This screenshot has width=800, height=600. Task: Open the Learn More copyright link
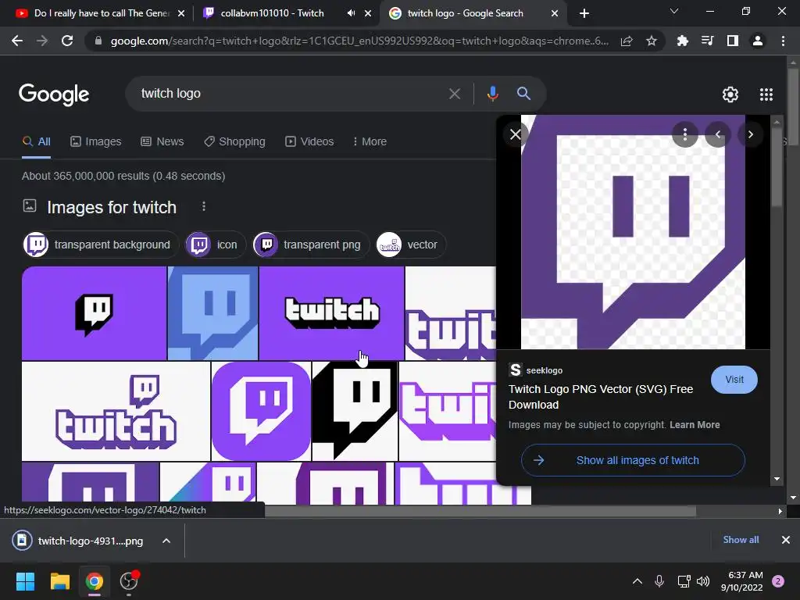click(695, 425)
